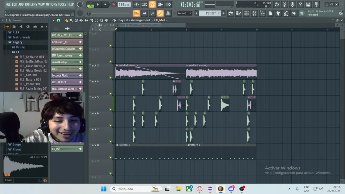Screen dimensions: 345x194
Task: Open the EDIT menu
Action: pyautogui.click(x=15, y=4)
